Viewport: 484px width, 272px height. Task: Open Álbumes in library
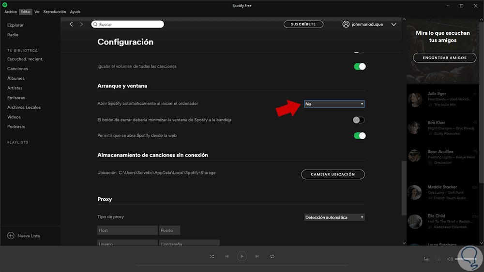(16, 78)
